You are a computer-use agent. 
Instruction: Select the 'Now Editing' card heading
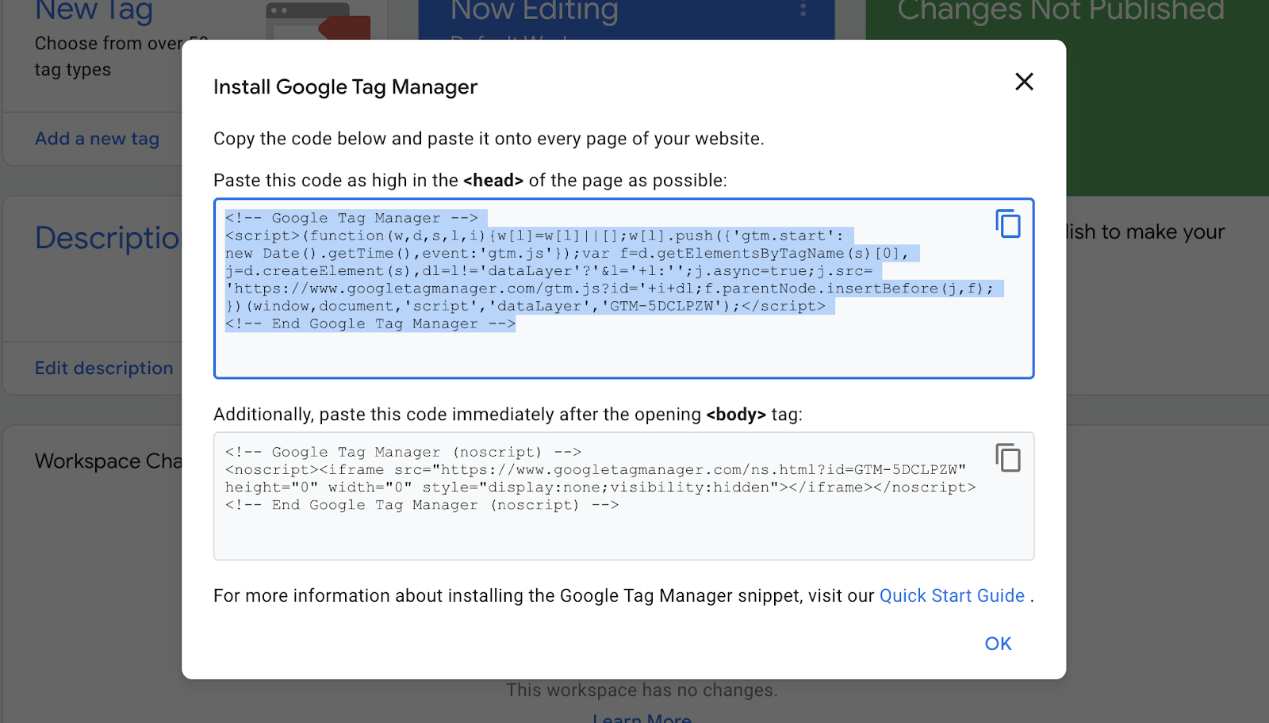tap(534, 10)
